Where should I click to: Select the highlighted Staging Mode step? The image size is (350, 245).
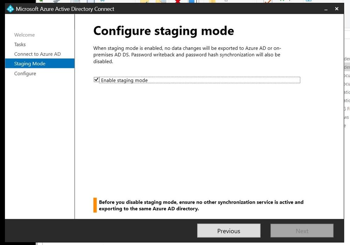30,64
